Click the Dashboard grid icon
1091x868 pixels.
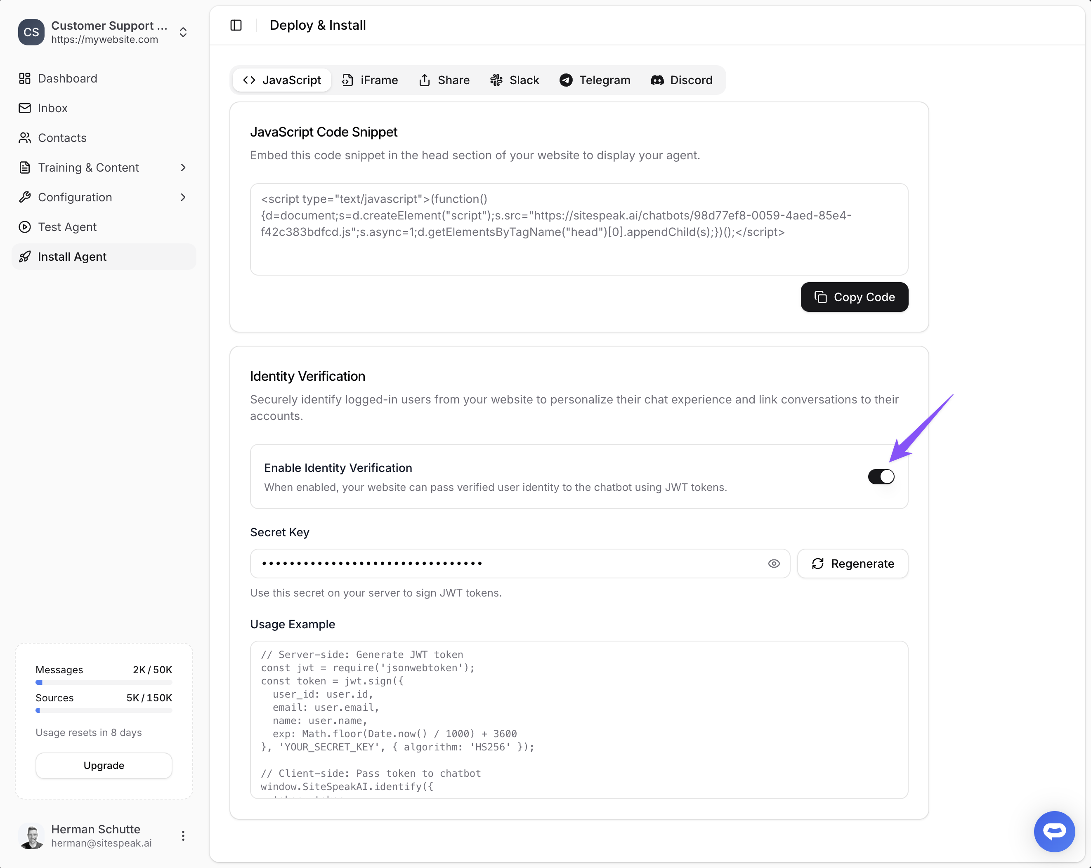[24, 78]
